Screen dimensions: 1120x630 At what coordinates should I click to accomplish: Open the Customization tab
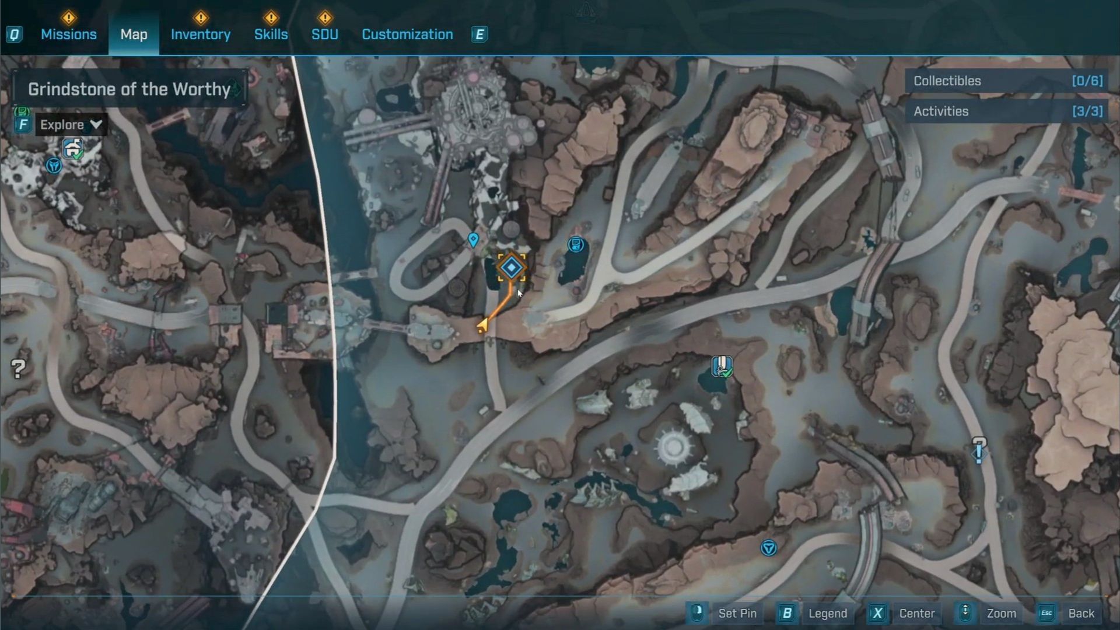tap(407, 34)
